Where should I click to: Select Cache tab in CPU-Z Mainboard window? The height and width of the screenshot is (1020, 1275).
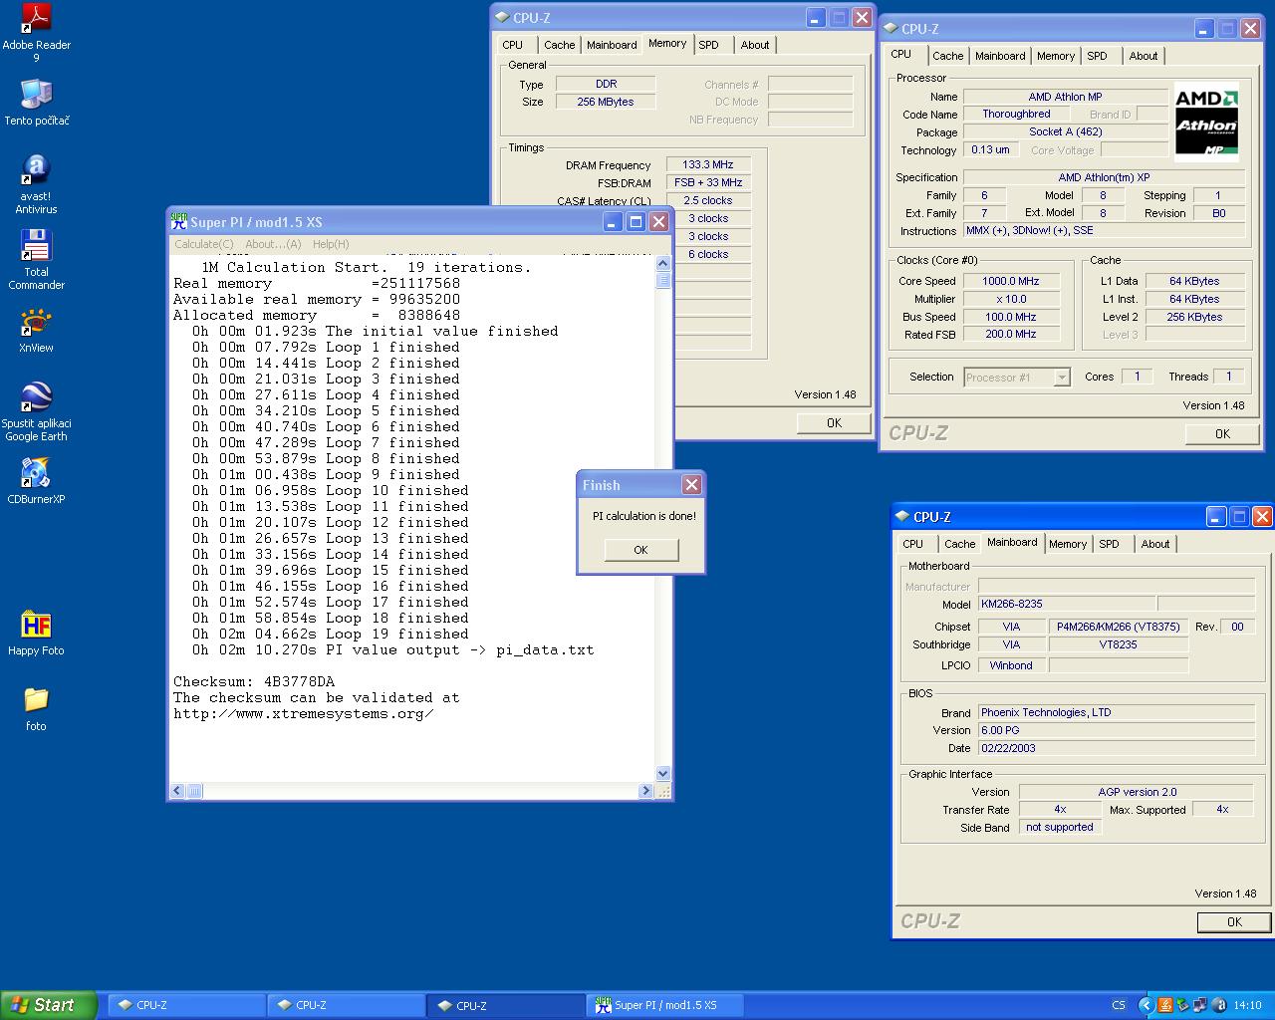959,544
